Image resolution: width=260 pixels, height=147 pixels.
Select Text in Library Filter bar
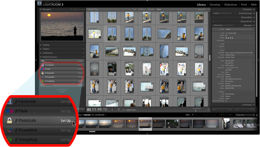(134, 10)
